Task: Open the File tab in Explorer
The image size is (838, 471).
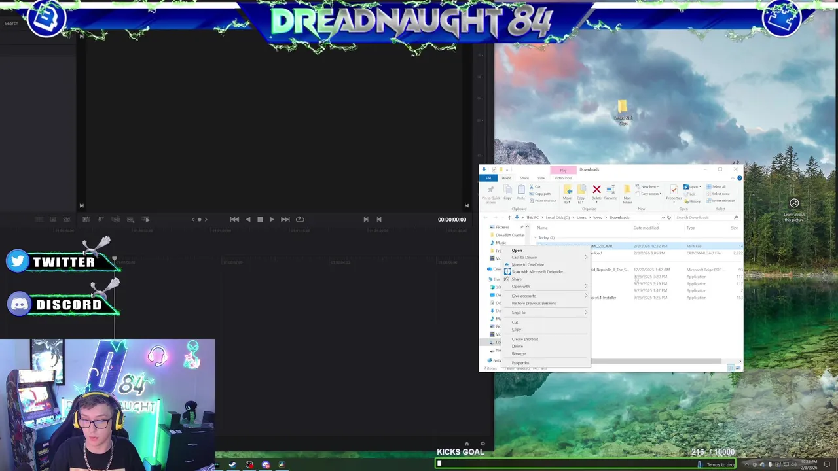Action: point(488,178)
